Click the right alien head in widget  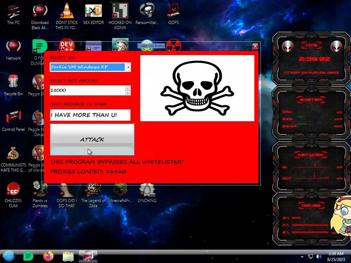[x=337, y=46]
